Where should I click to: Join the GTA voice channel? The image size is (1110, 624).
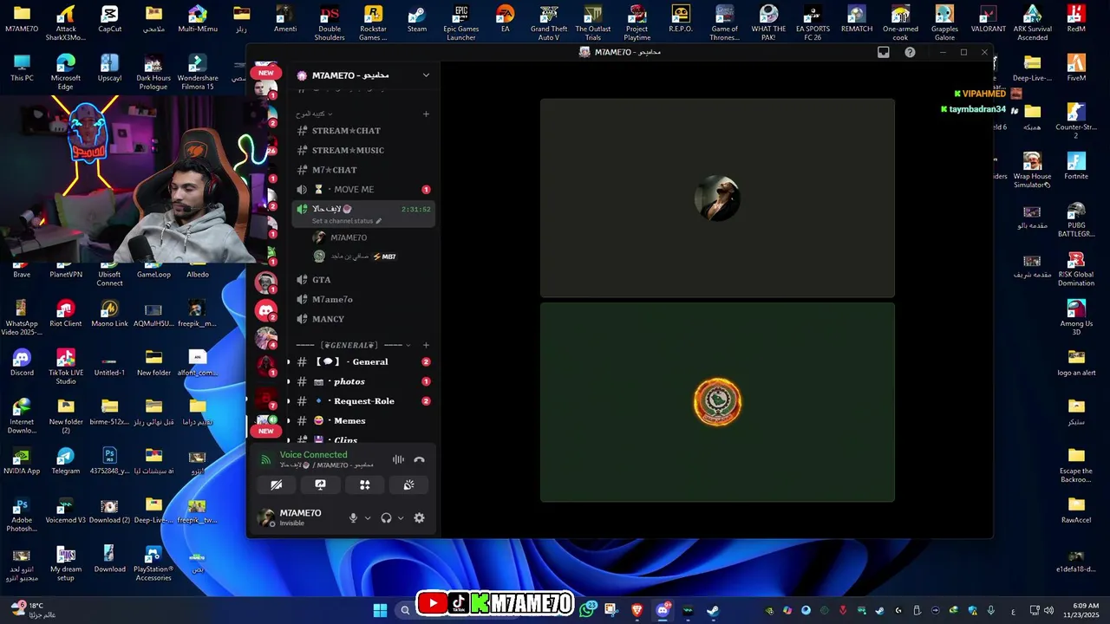(x=363, y=280)
